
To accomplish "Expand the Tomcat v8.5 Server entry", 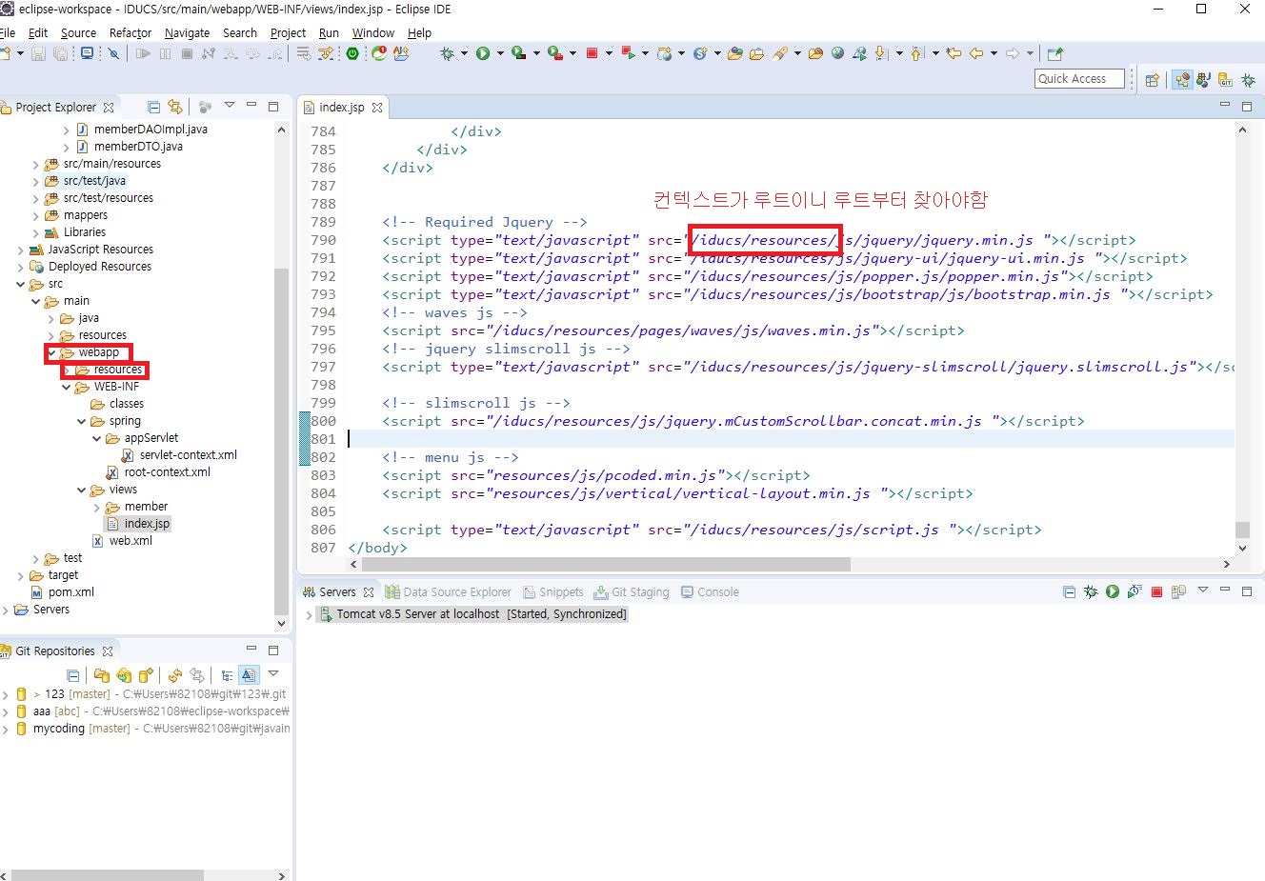I will (309, 615).
